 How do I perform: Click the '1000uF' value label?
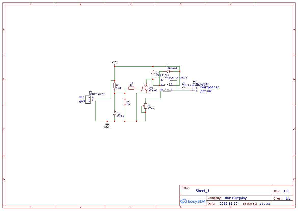pyautogui.click(x=160, y=75)
